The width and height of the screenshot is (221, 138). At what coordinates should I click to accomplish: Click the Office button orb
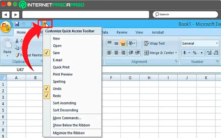6,27
